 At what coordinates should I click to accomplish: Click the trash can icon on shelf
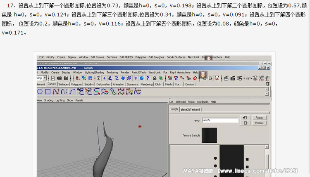click(267, 84)
